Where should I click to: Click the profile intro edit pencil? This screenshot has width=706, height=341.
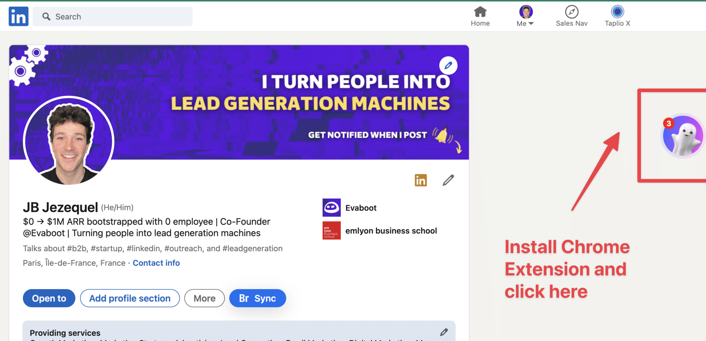(x=448, y=180)
